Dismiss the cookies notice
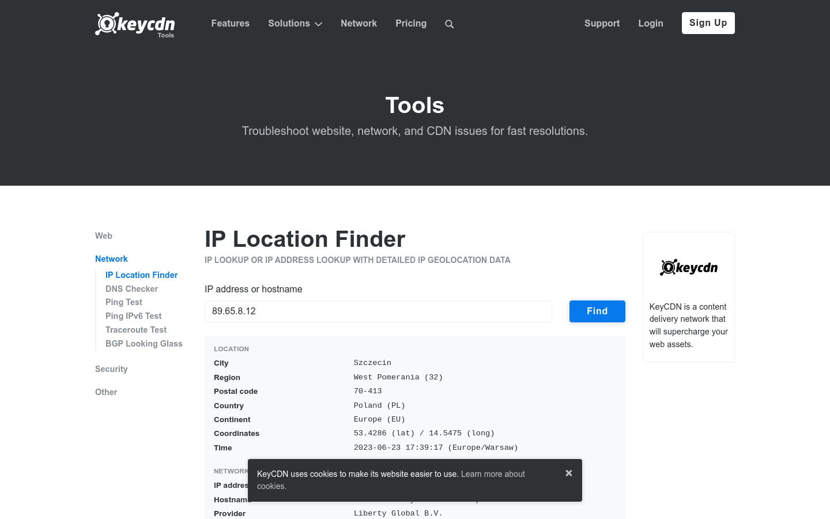This screenshot has height=519, width=830. coord(568,473)
